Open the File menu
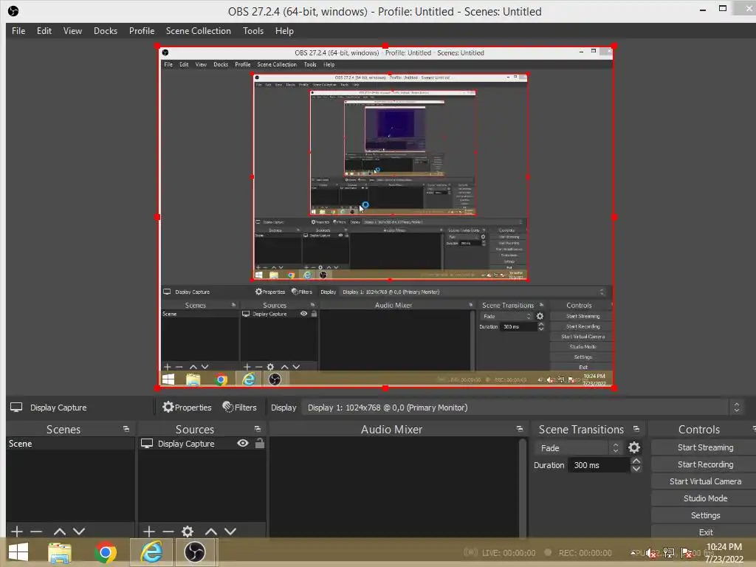 [18, 31]
